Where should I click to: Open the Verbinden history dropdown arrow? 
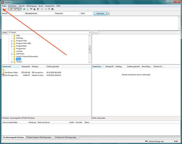[108, 13]
